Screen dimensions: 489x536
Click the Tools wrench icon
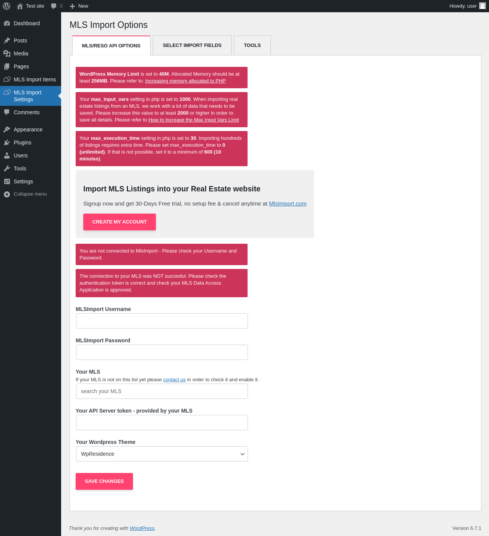7,168
